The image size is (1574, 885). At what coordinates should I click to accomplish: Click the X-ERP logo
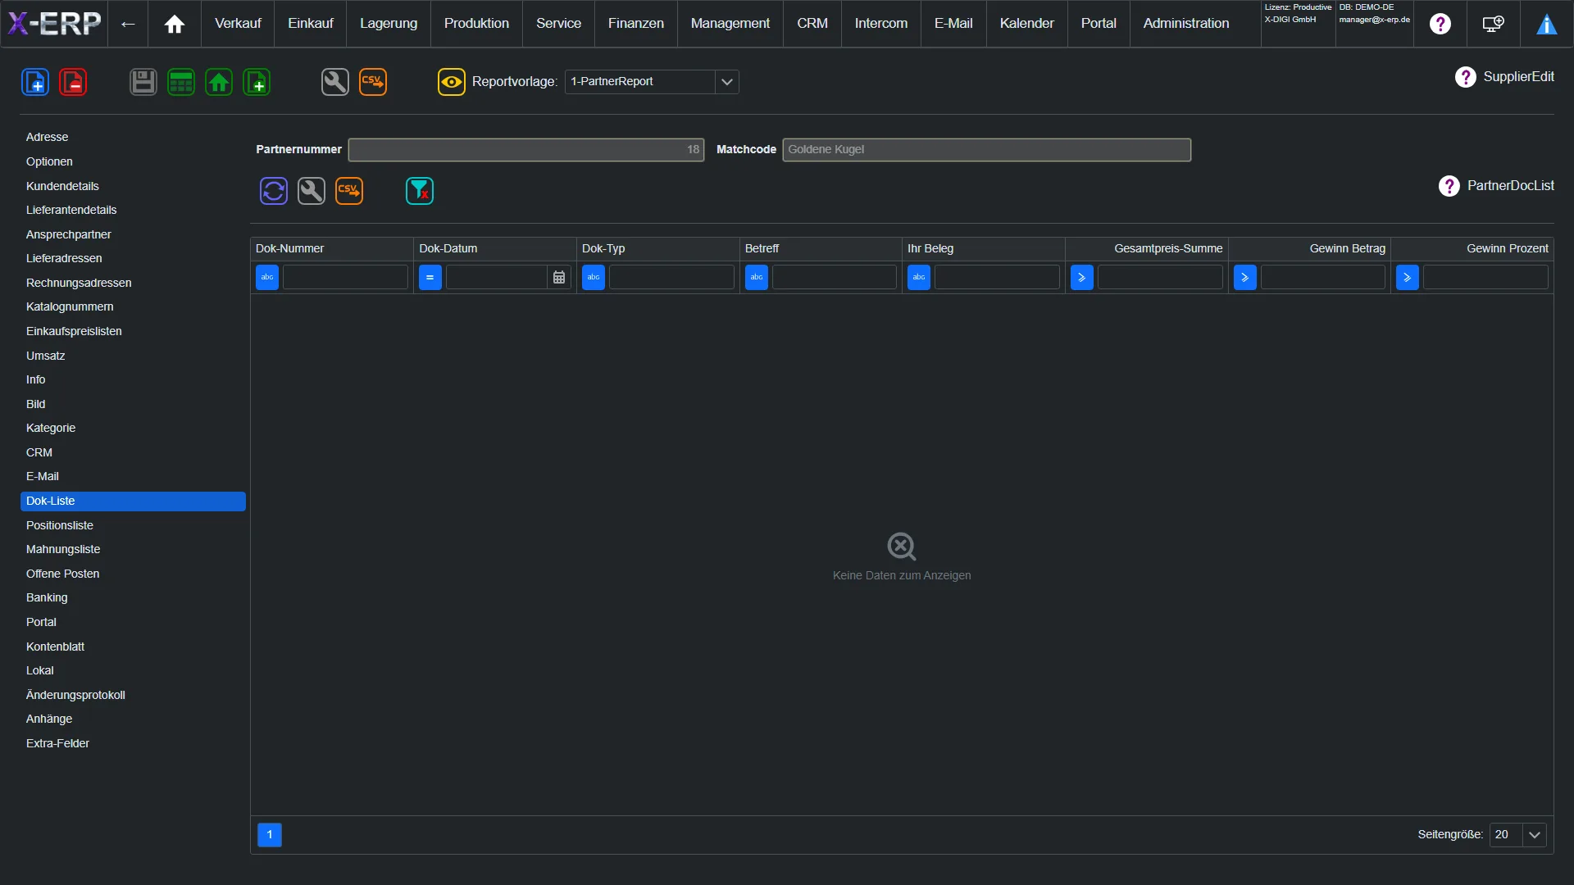point(54,24)
